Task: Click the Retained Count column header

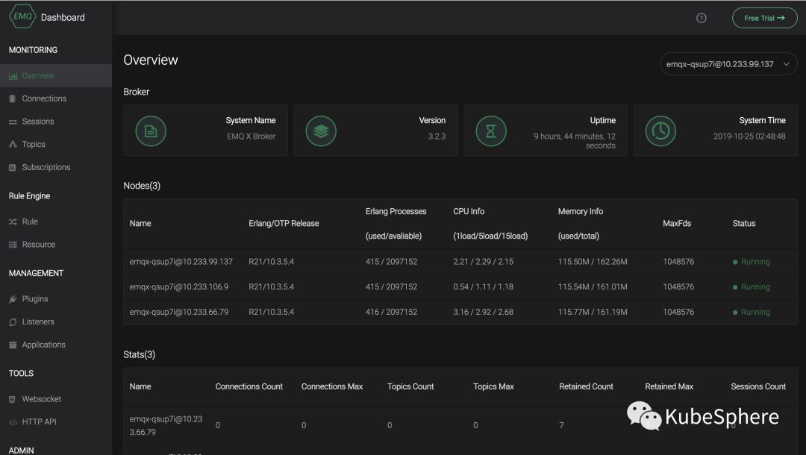Action: coord(586,386)
